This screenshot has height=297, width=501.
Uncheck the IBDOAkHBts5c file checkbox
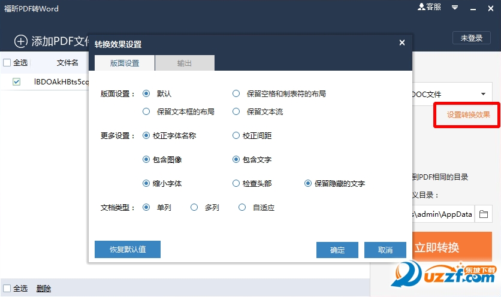[x=16, y=82]
